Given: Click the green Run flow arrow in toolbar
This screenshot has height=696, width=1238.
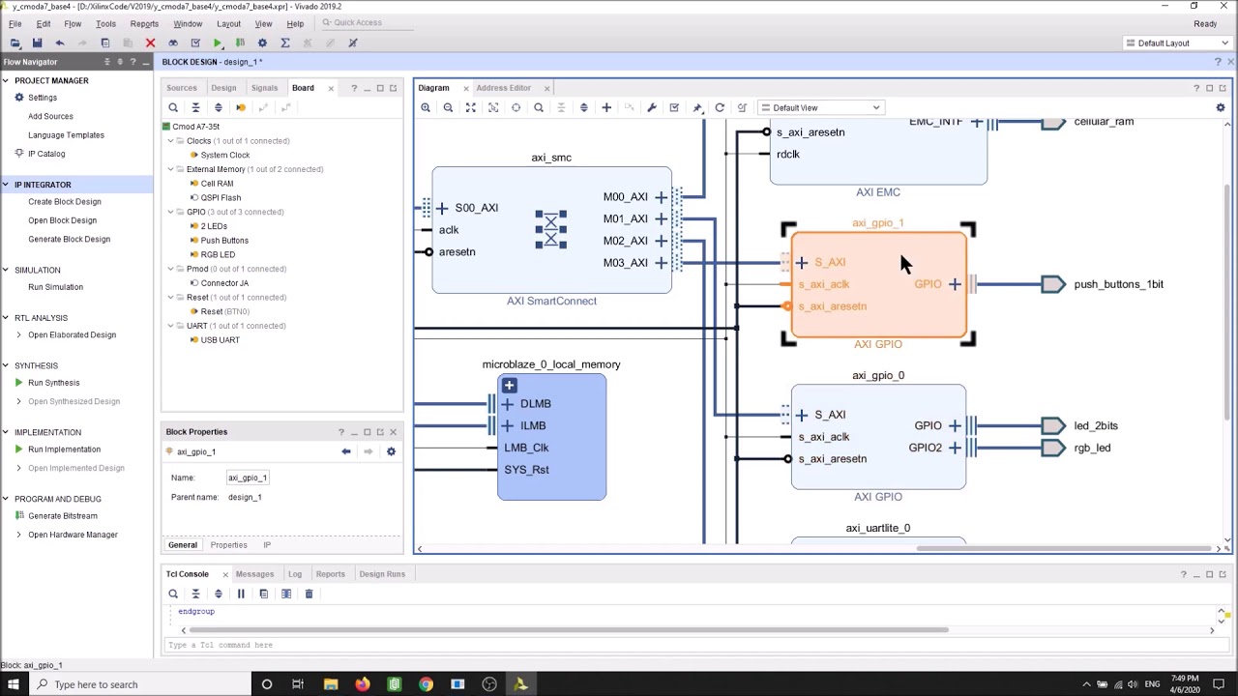Looking at the screenshot, I should pyautogui.click(x=218, y=43).
